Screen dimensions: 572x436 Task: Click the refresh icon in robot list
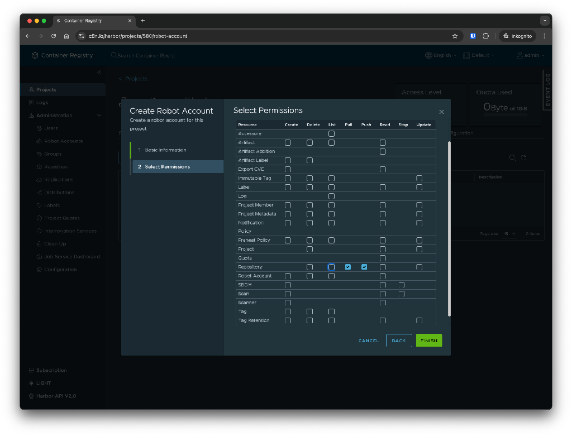point(524,158)
